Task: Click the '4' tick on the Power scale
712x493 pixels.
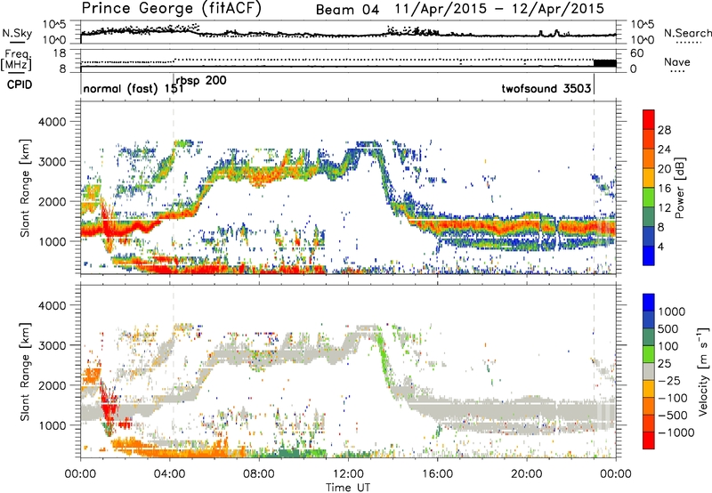Action: pyautogui.click(x=660, y=246)
